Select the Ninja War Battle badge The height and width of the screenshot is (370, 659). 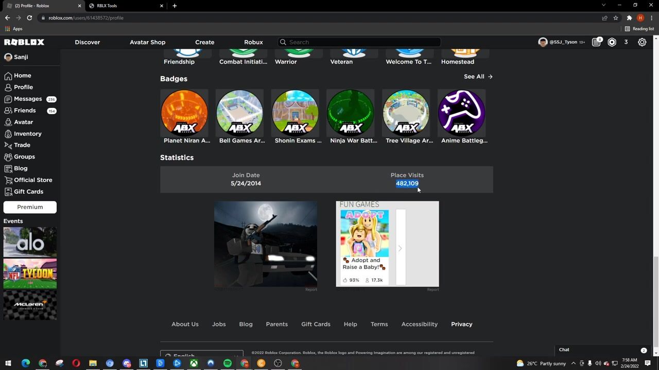(x=351, y=113)
